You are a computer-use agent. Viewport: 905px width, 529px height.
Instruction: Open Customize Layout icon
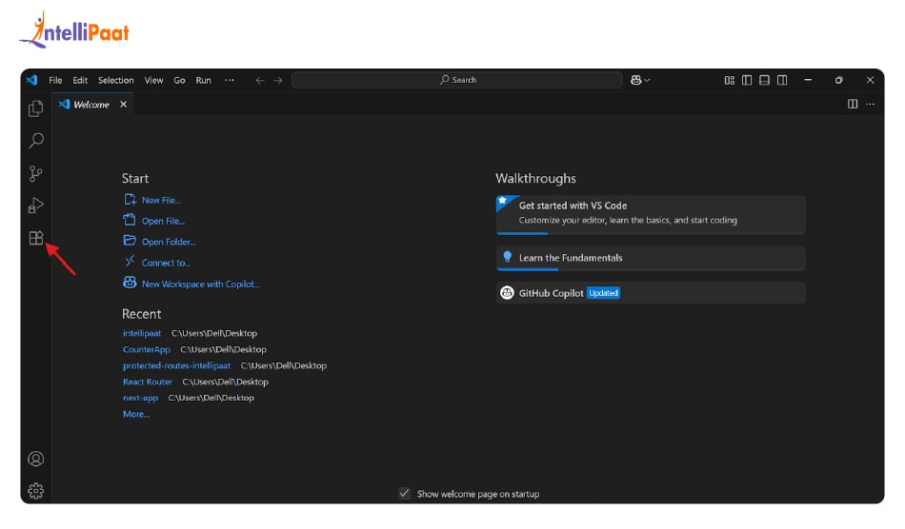(730, 80)
